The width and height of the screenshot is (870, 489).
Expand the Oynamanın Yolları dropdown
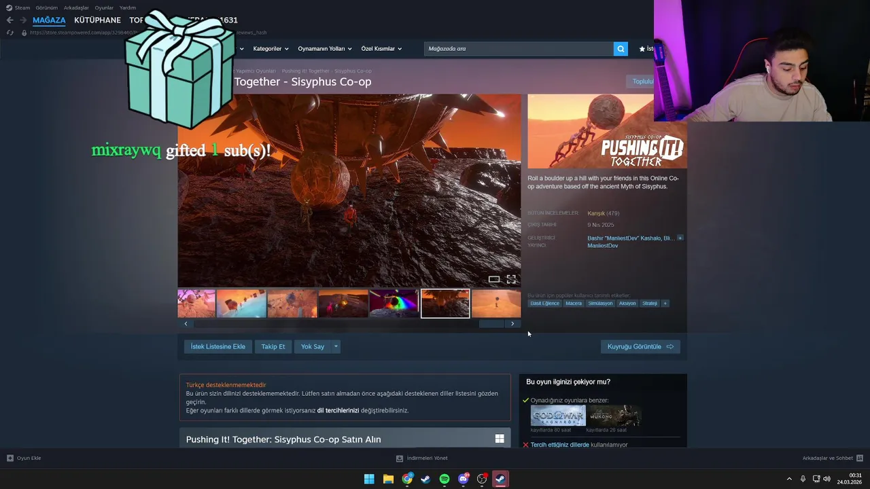[325, 49]
